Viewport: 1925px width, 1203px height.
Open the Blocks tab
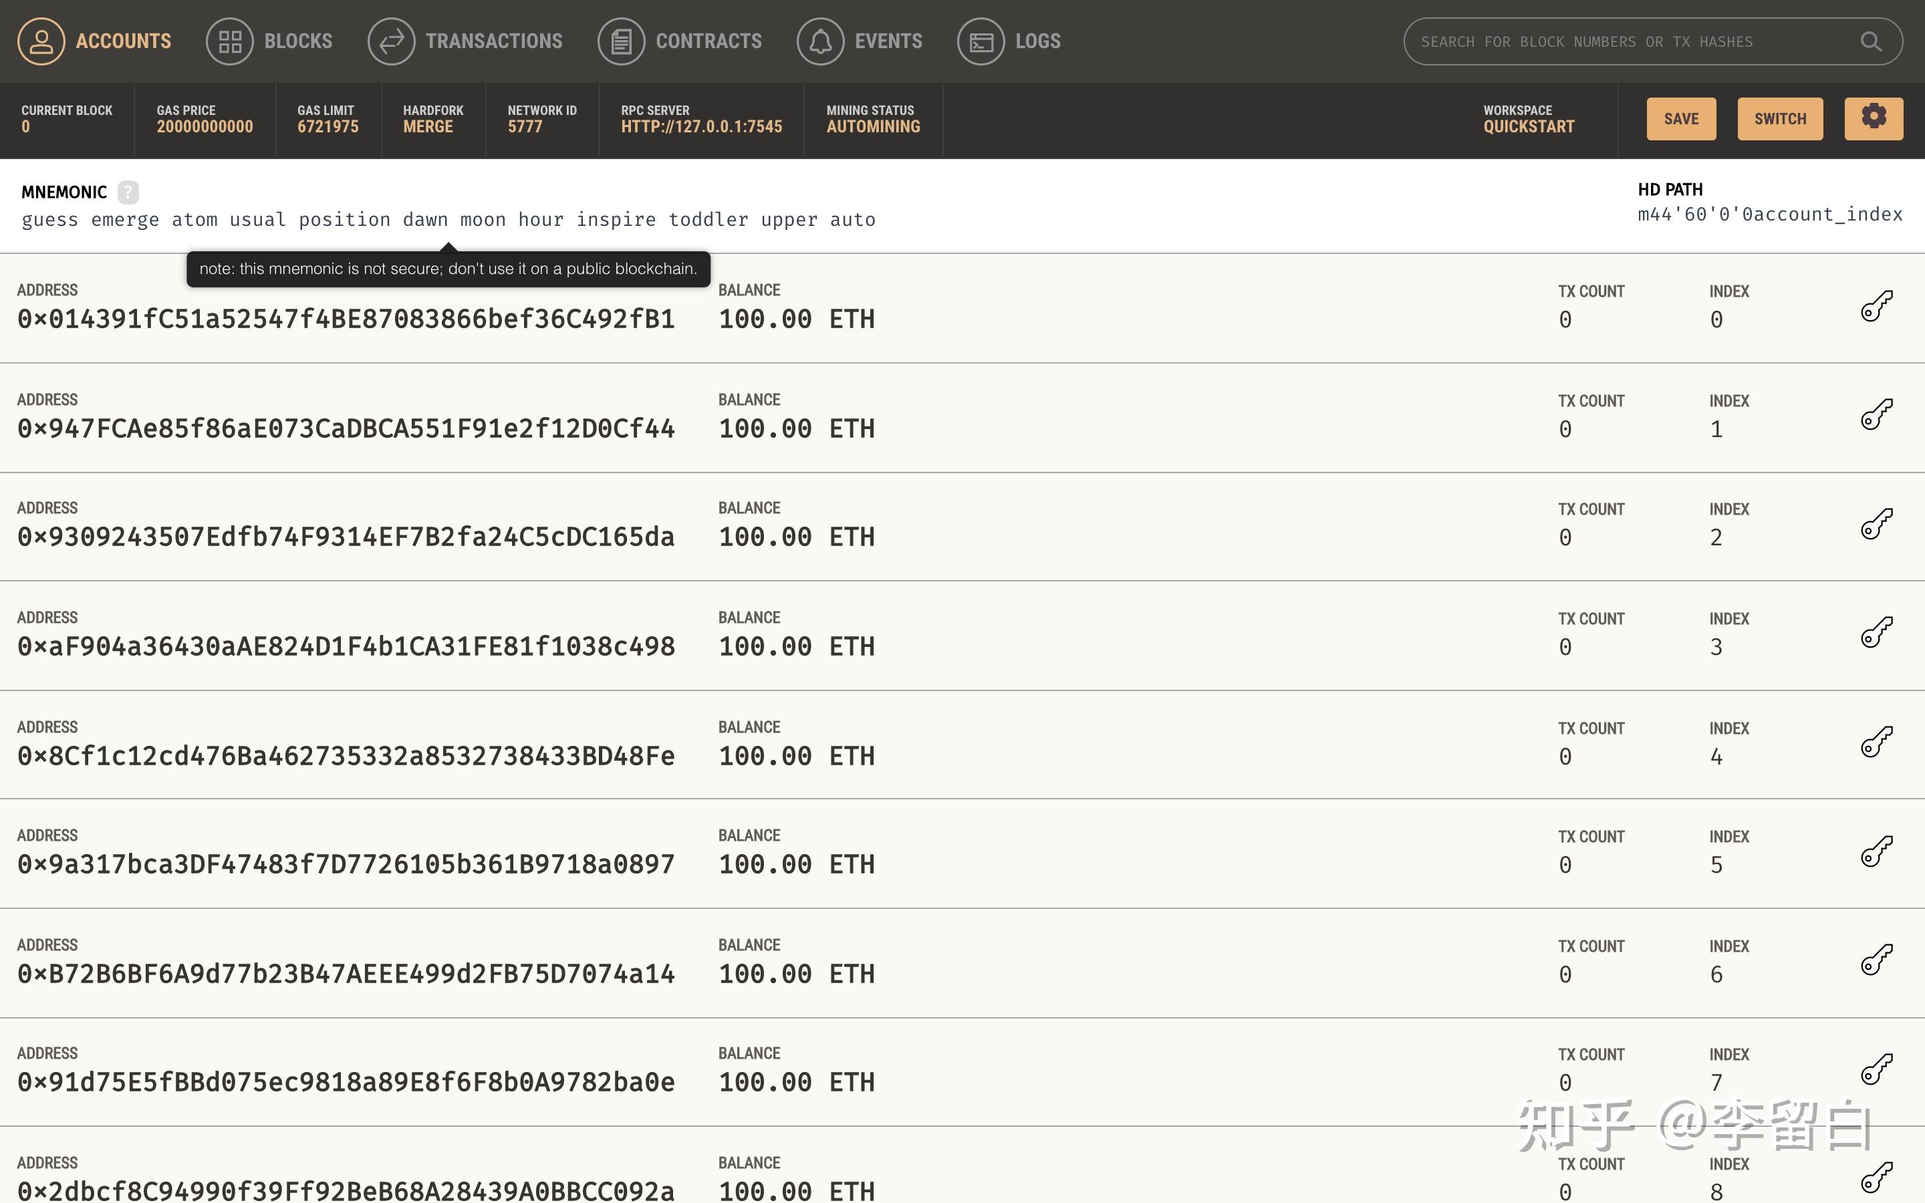click(x=269, y=41)
